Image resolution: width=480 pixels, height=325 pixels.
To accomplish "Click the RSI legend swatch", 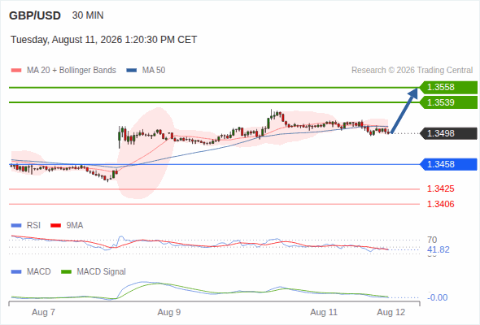I will pos(16,226).
